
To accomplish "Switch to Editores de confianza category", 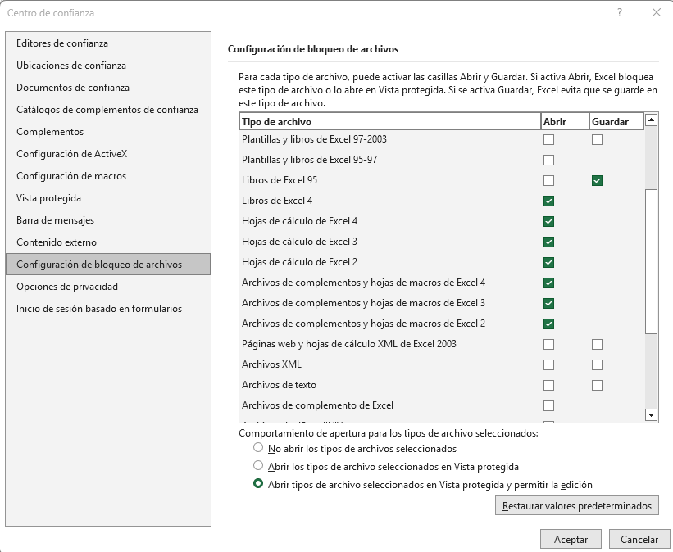I will click(62, 43).
